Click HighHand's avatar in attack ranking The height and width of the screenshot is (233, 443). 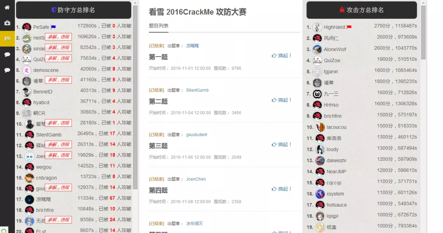click(317, 27)
